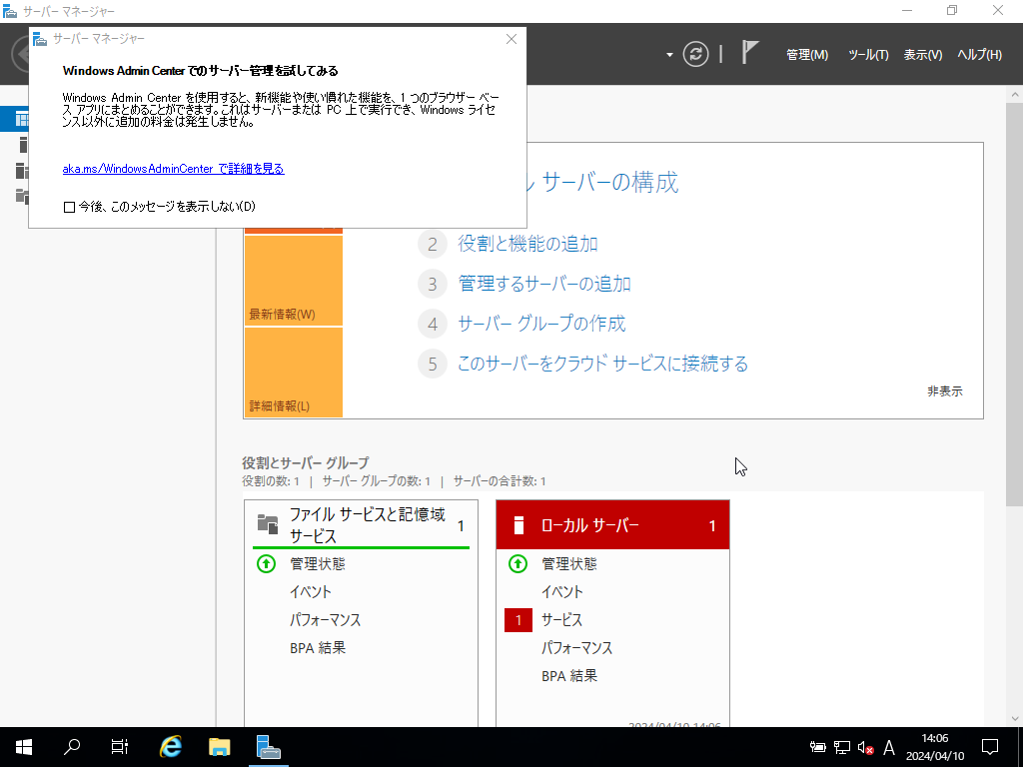Click green 管理状態 status icon in ファイル サービス tile
The height and width of the screenshot is (767, 1023).
pos(266,563)
